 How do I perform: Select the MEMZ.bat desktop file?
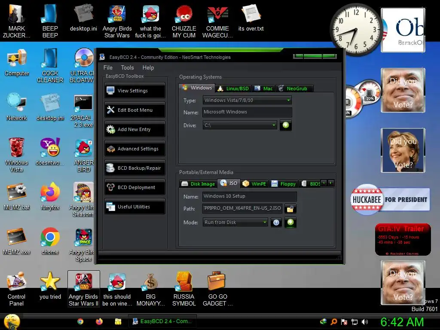click(x=17, y=197)
